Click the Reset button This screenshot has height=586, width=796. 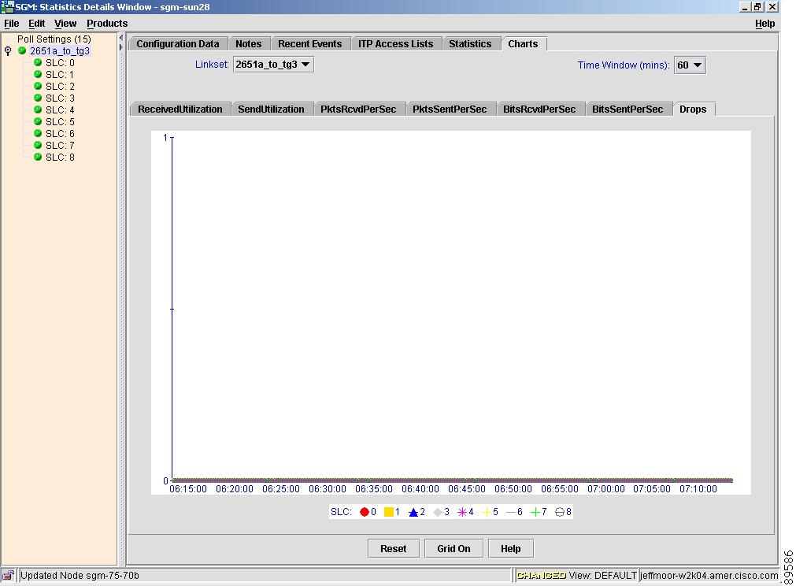(x=394, y=548)
